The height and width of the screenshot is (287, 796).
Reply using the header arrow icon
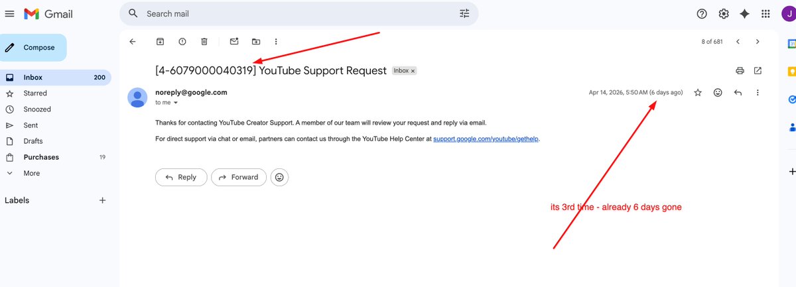coord(738,93)
